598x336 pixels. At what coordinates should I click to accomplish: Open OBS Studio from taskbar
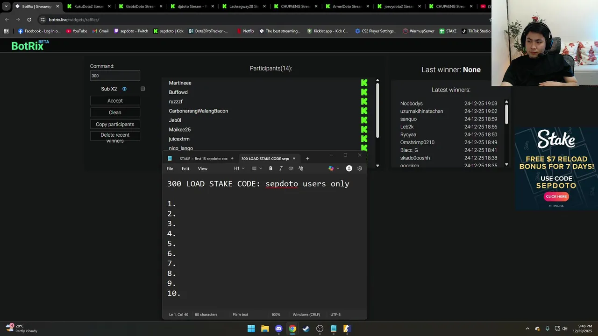pos(320,329)
